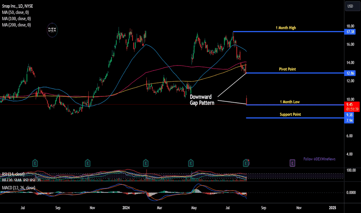Click the 100.00 RSI scale label

(x=351, y=170)
